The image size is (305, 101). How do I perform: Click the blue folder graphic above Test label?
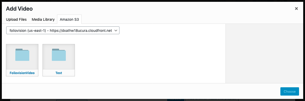pos(59,55)
